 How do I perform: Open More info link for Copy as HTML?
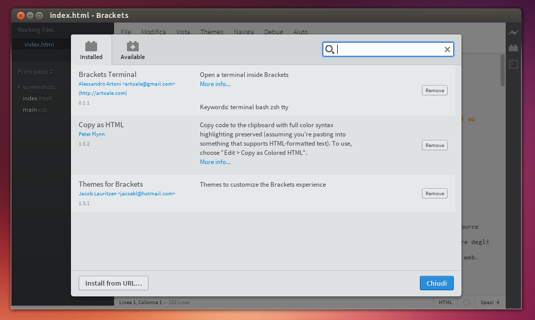click(215, 162)
